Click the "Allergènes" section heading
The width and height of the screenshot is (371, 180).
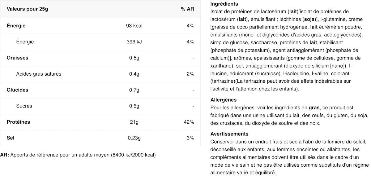point(223,100)
